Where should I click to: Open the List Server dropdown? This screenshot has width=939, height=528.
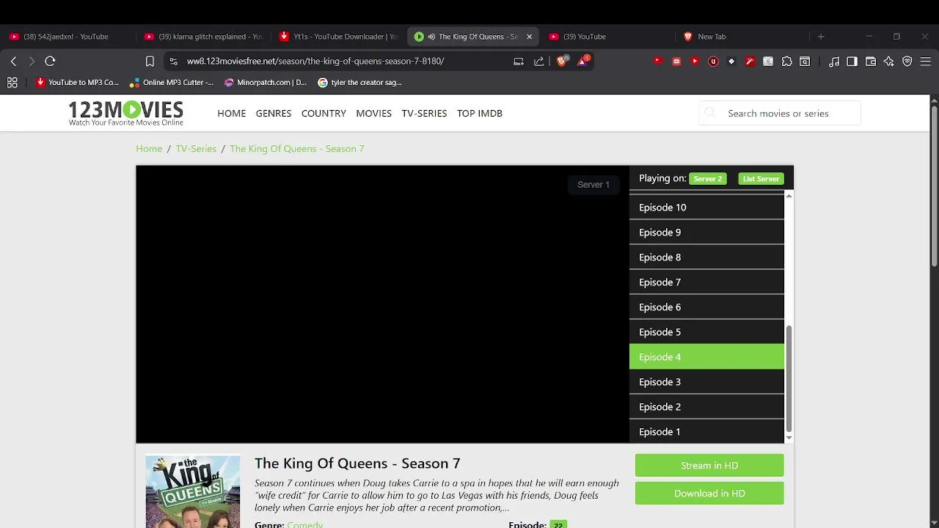click(x=761, y=178)
